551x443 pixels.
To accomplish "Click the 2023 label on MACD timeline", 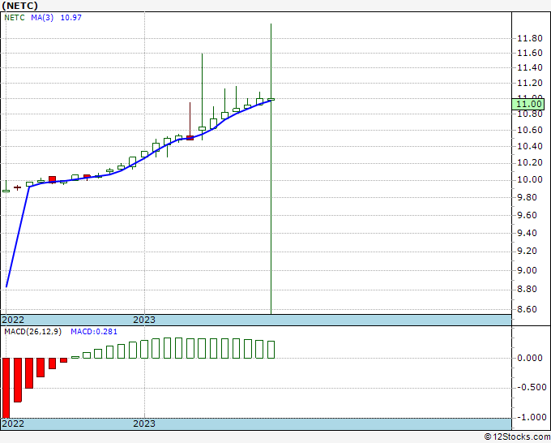I will point(144,424).
